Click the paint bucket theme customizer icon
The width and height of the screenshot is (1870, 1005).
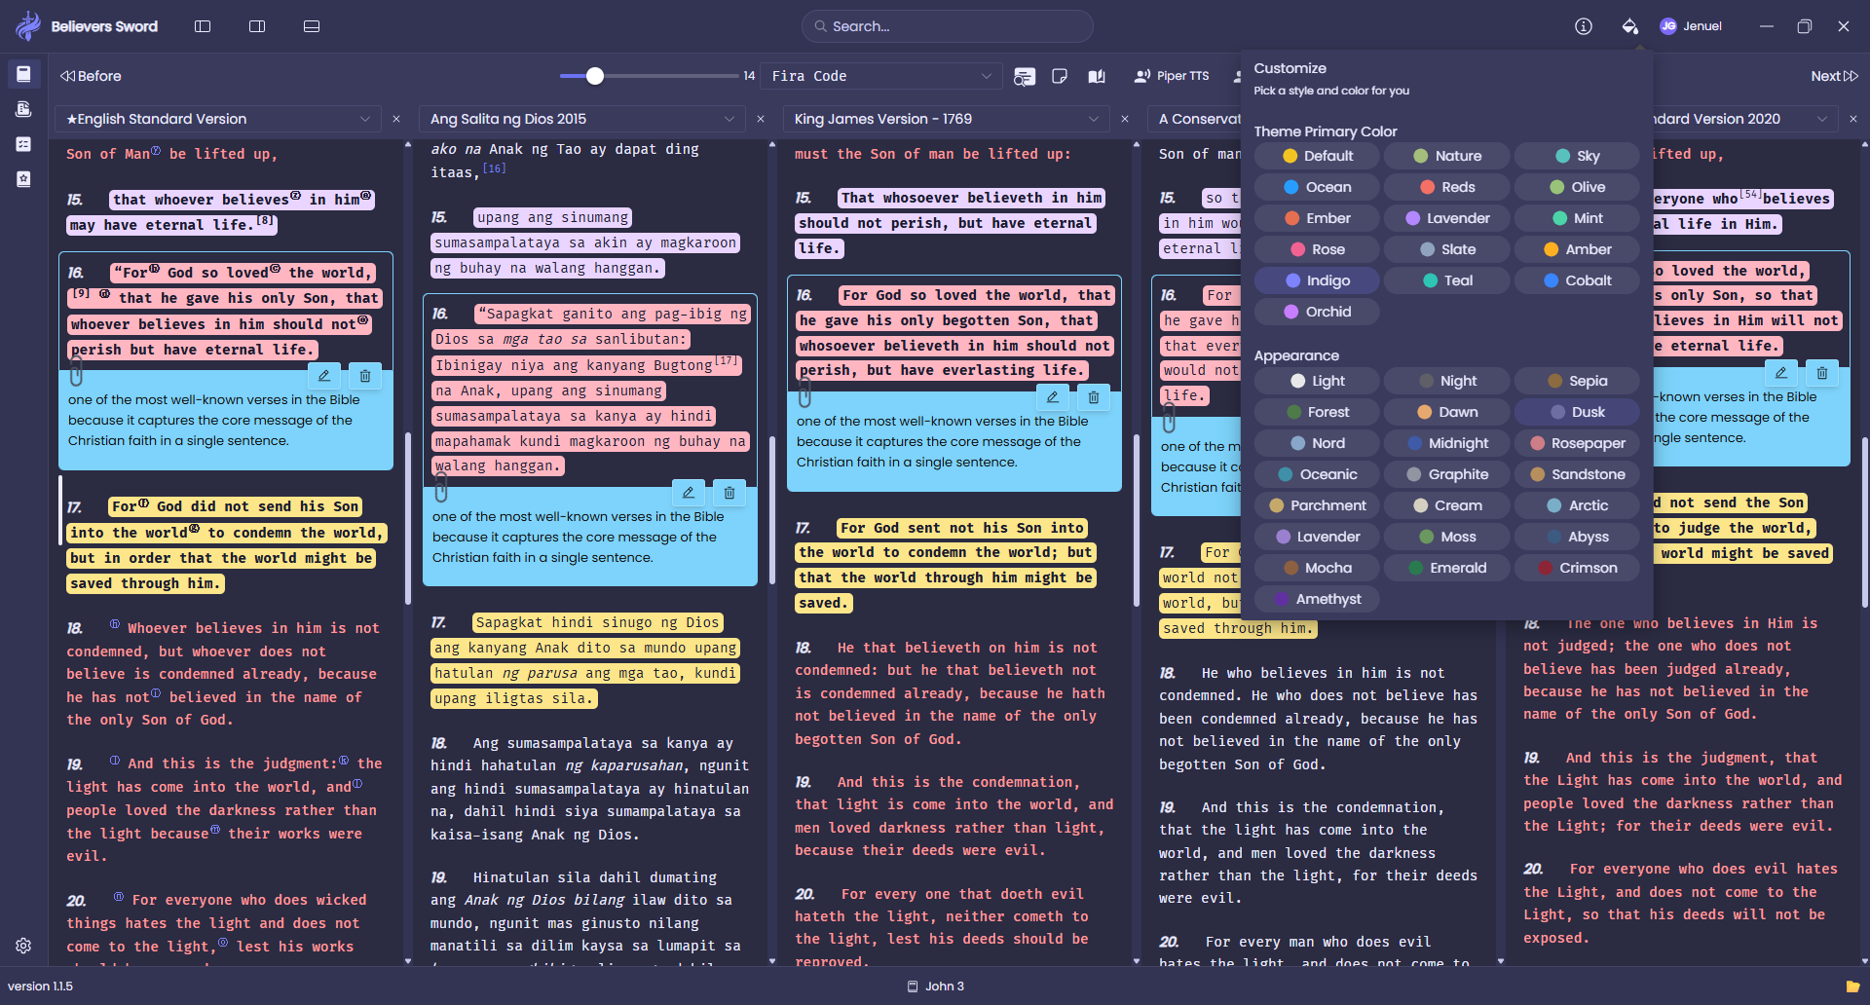1629,26
